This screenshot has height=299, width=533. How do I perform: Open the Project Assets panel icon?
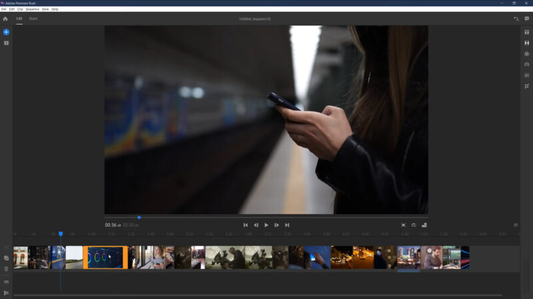6,43
